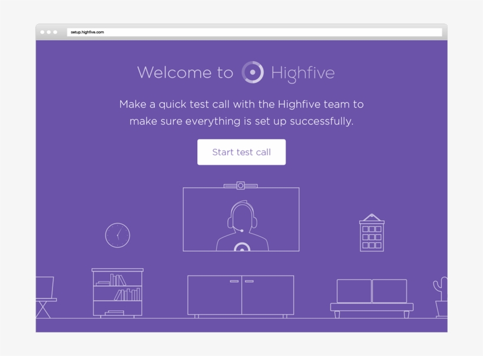Click the Start test call button
This screenshot has width=483, height=356.
coord(241,152)
